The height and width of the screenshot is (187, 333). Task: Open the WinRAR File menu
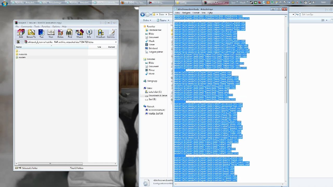pyautogui.click(x=17, y=26)
